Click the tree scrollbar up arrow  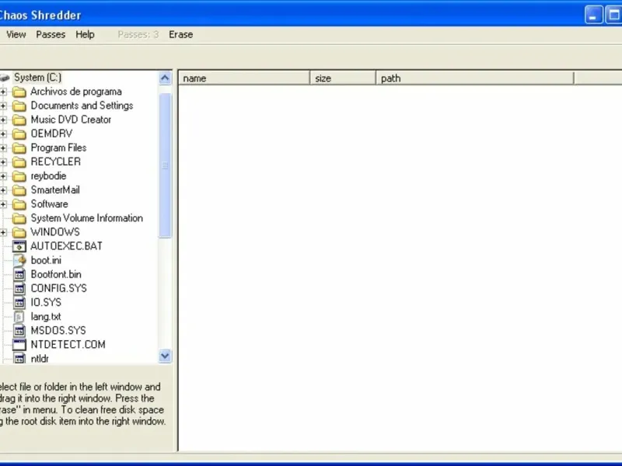pyautogui.click(x=165, y=78)
